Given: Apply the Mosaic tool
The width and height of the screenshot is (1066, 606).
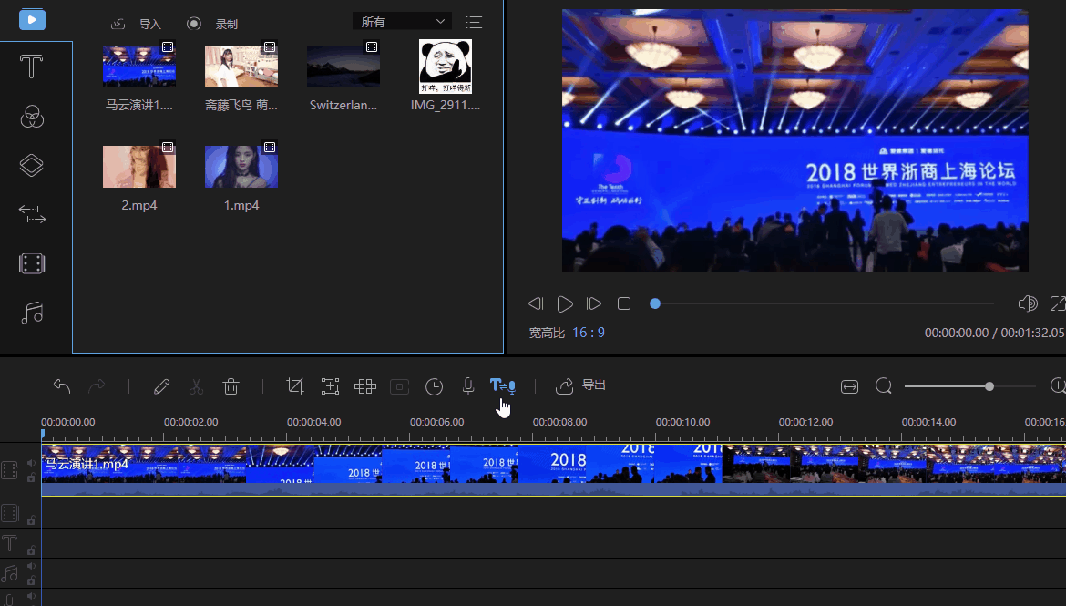Looking at the screenshot, I should [365, 386].
